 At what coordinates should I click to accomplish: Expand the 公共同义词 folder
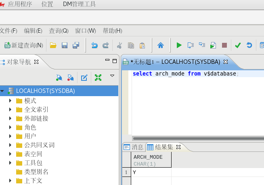tap(10, 145)
